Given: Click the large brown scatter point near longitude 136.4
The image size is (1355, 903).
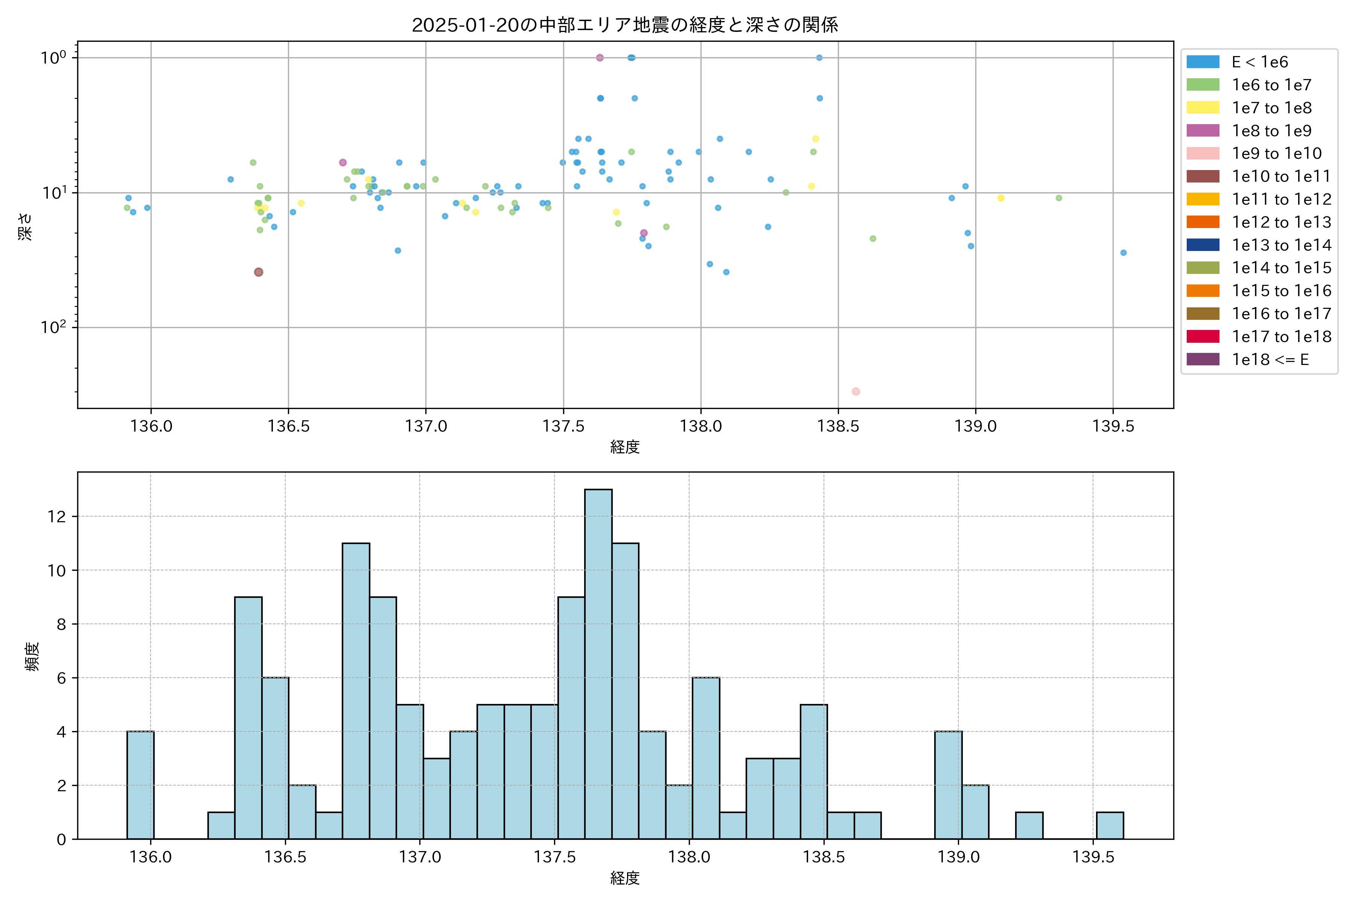Looking at the screenshot, I should (259, 272).
